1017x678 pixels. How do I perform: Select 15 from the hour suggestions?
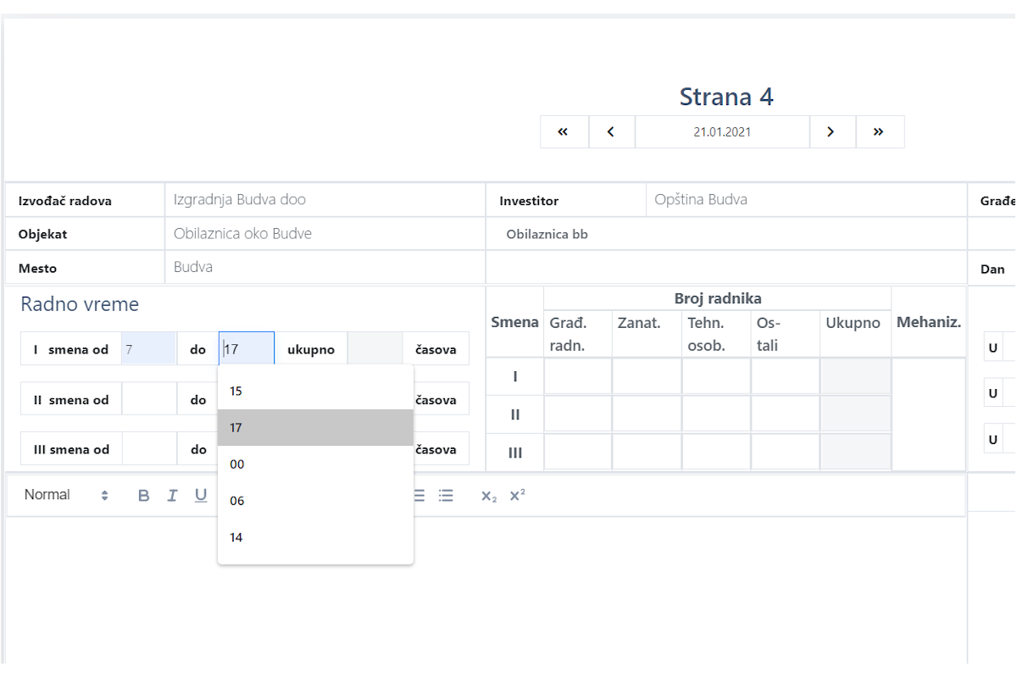tap(315, 392)
